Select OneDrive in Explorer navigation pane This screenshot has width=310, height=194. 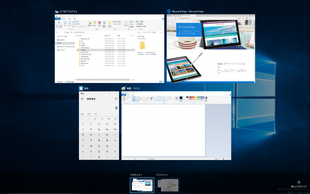click(62, 40)
